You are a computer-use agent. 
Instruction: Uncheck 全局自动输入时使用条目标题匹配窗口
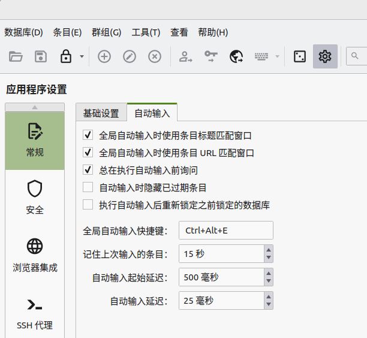pyautogui.click(x=88, y=135)
